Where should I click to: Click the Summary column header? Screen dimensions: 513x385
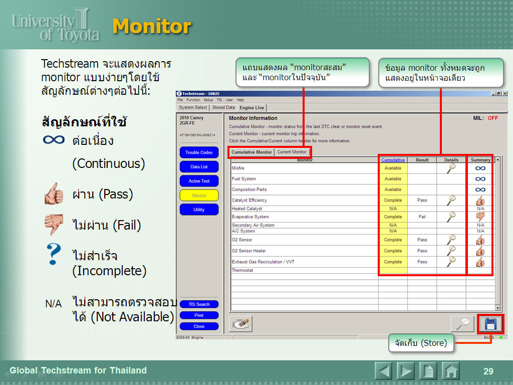point(480,160)
